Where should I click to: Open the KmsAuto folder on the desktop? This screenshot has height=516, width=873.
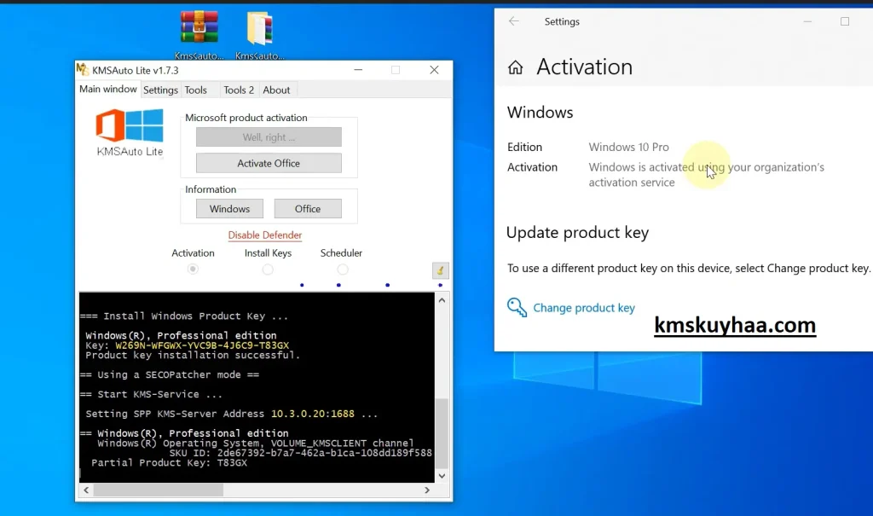coord(259,26)
